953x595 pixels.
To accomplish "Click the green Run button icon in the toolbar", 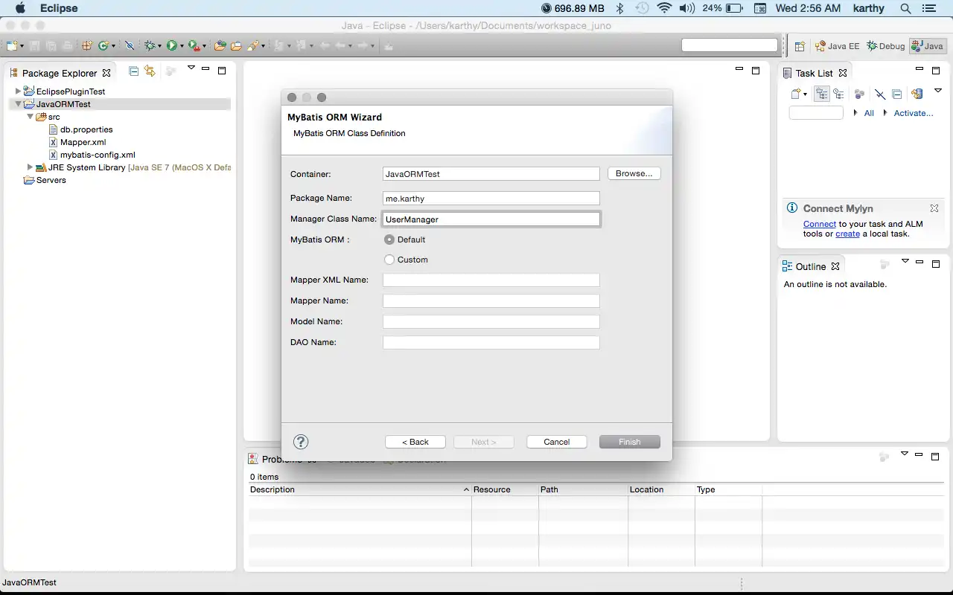I will point(172,46).
